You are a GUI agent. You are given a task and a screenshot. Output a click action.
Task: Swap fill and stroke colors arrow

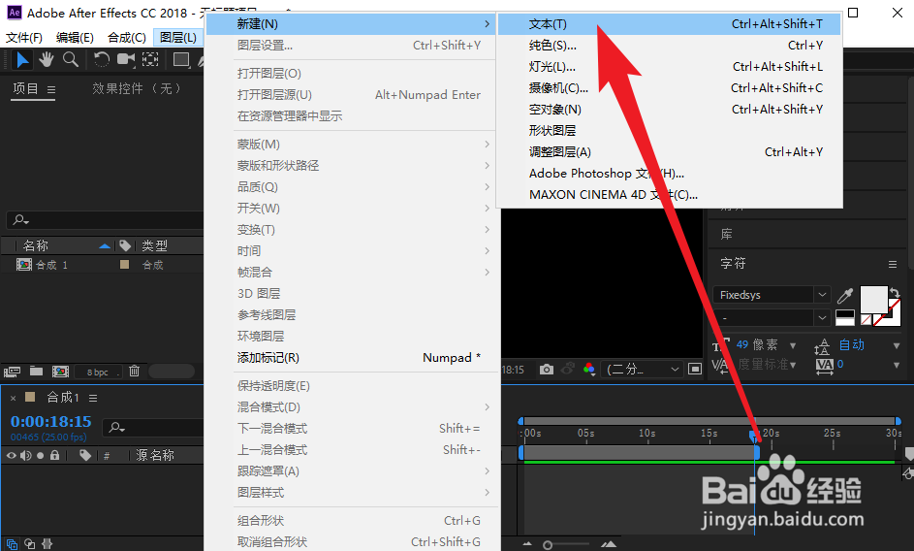pos(895,294)
